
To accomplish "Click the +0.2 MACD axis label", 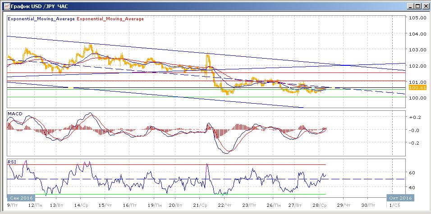I will pyautogui.click(x=415, y=117).
